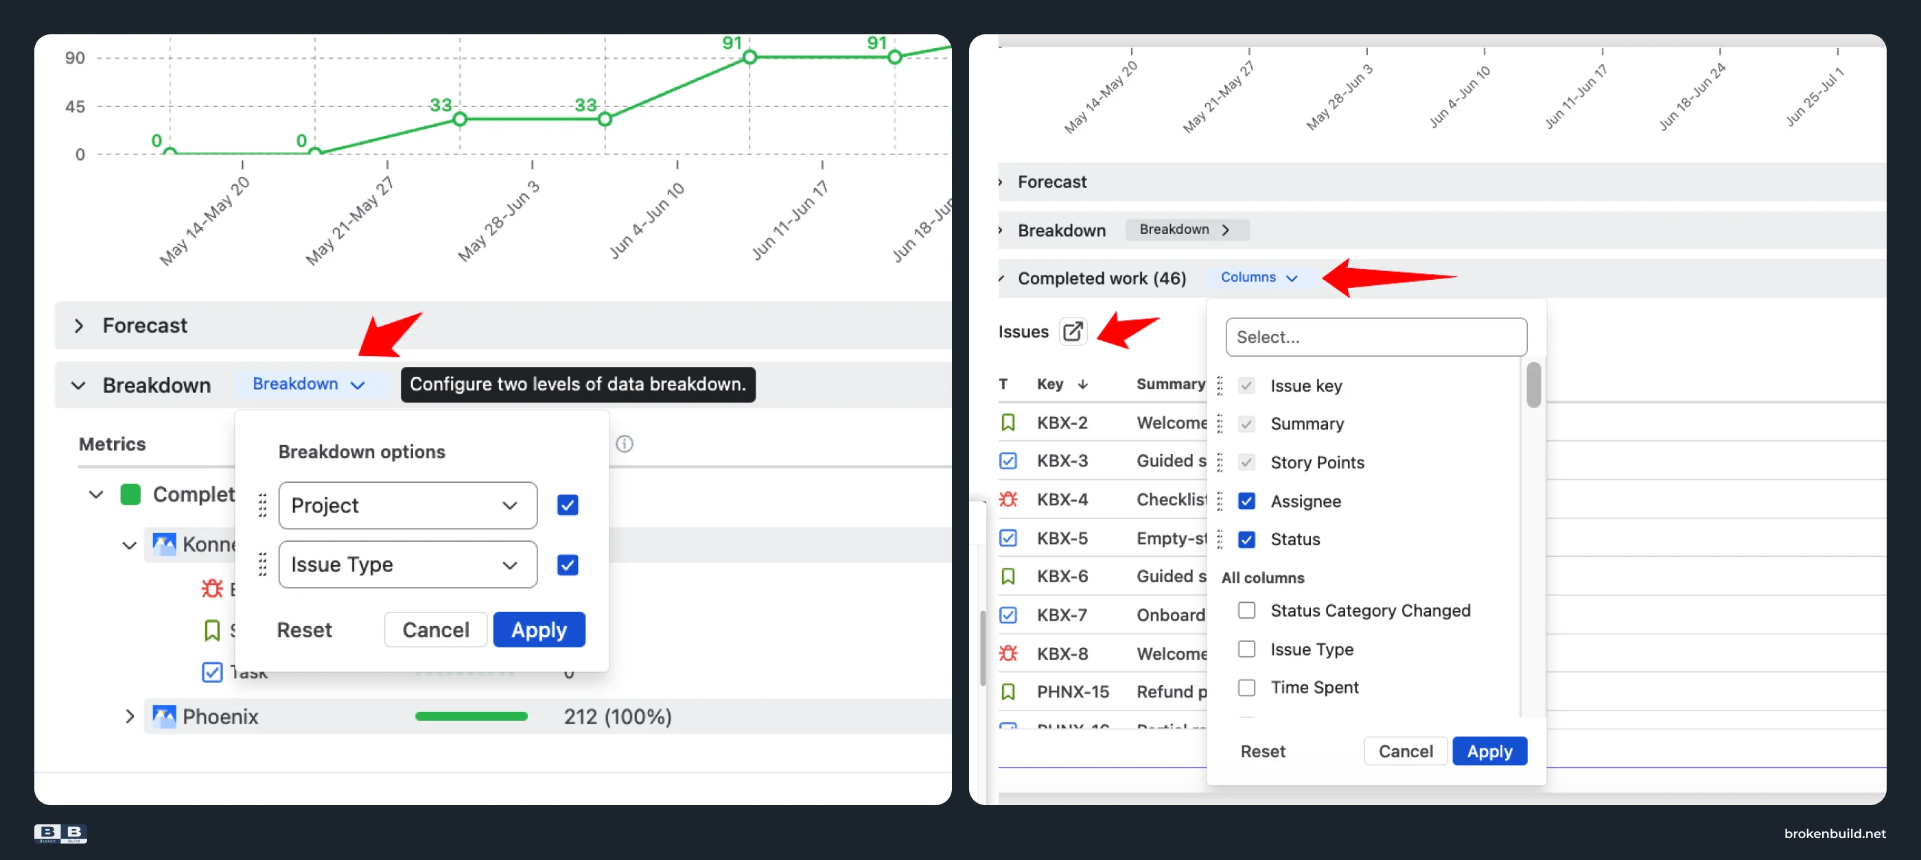Screen dimensions: 1921x860
Task: Toggle the Story Points column checkbox
Action: (x=1246, y=463)
